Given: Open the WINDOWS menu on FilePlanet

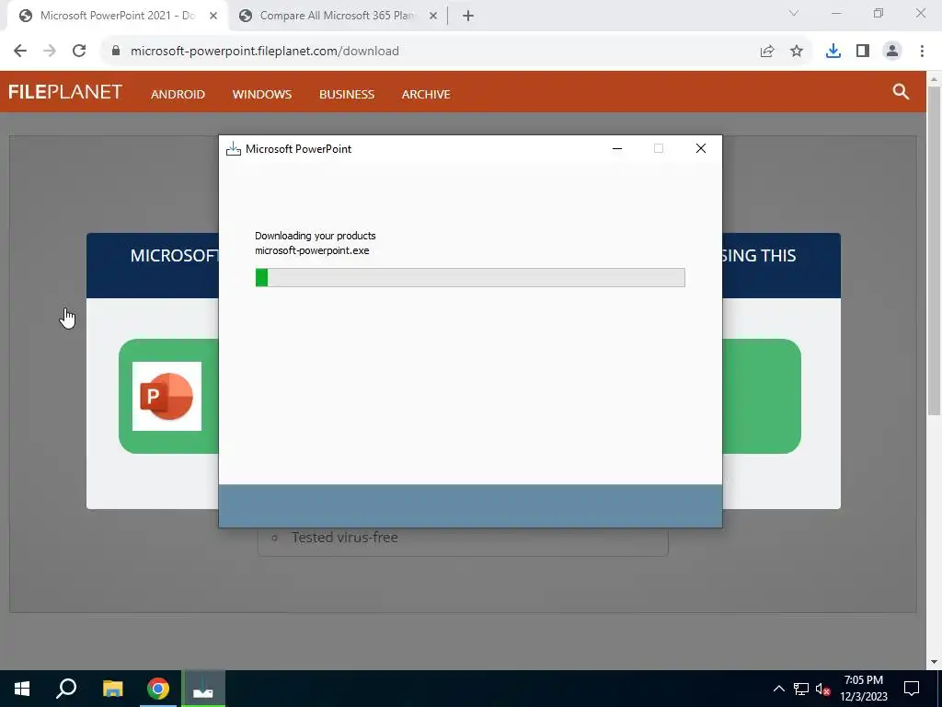Looking at the screenshot, I should coord(262,95).
